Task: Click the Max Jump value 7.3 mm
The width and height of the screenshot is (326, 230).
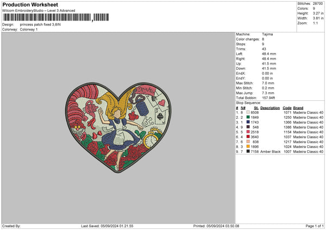Action: tap(268, 93)
